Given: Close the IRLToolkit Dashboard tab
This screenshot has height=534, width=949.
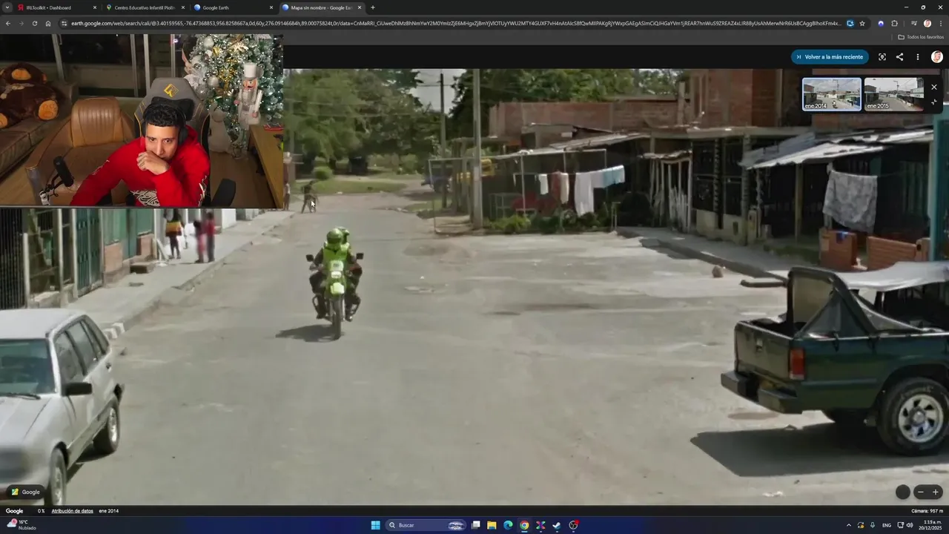Looking at the screenshot, I should pos(94,7).
